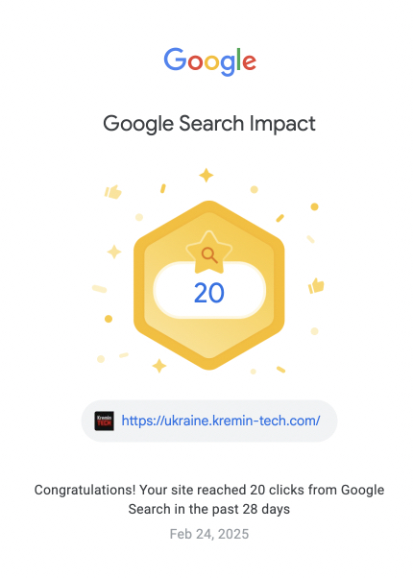Open the ukraine.kremin-tech.com link

221,421
